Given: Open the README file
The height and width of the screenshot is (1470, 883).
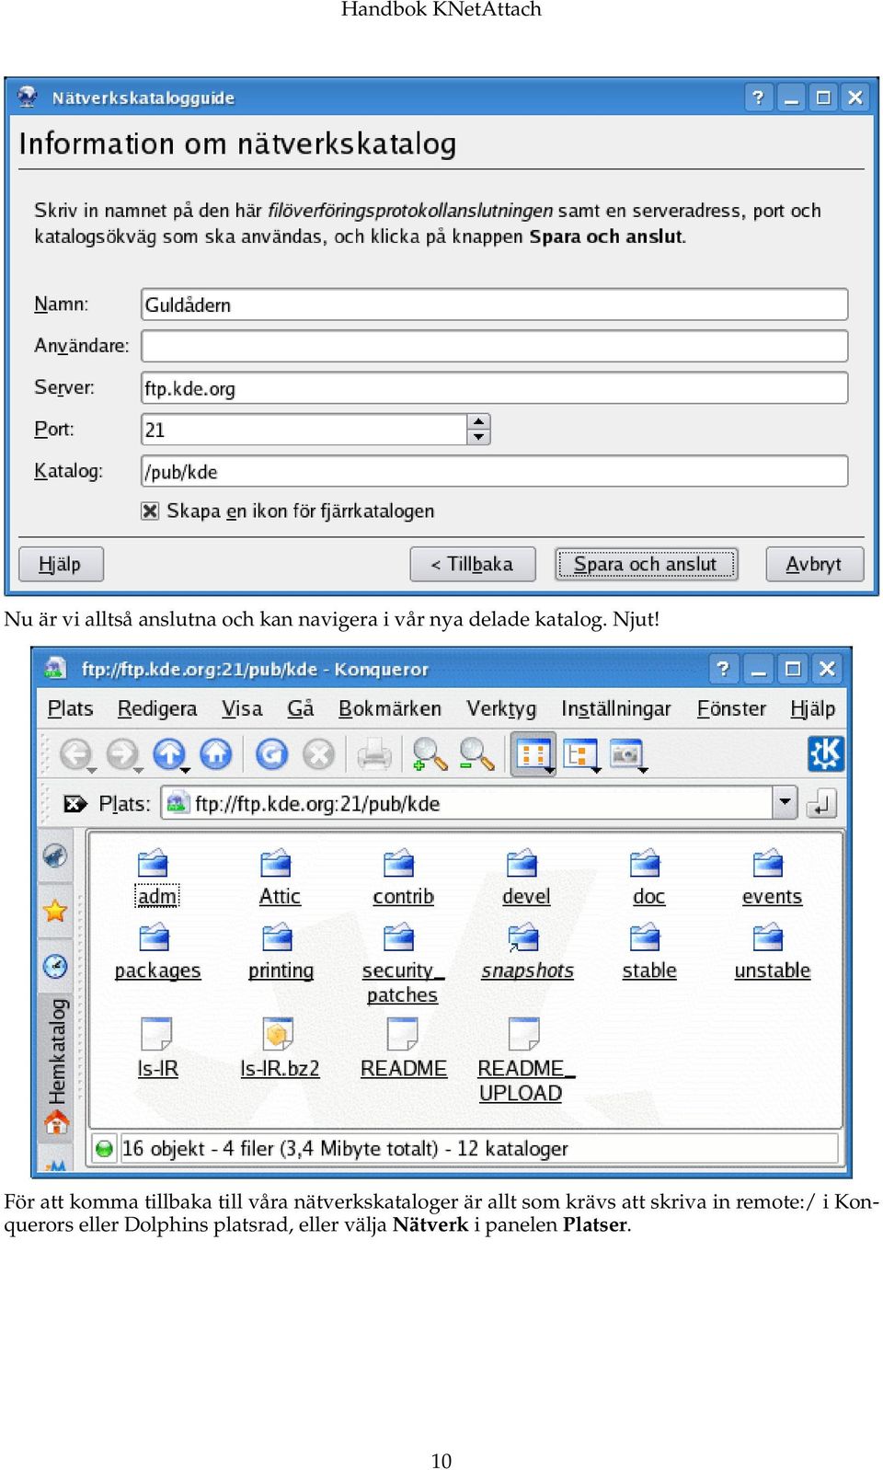Looking at the screenshot, I should pos(403,1048).
